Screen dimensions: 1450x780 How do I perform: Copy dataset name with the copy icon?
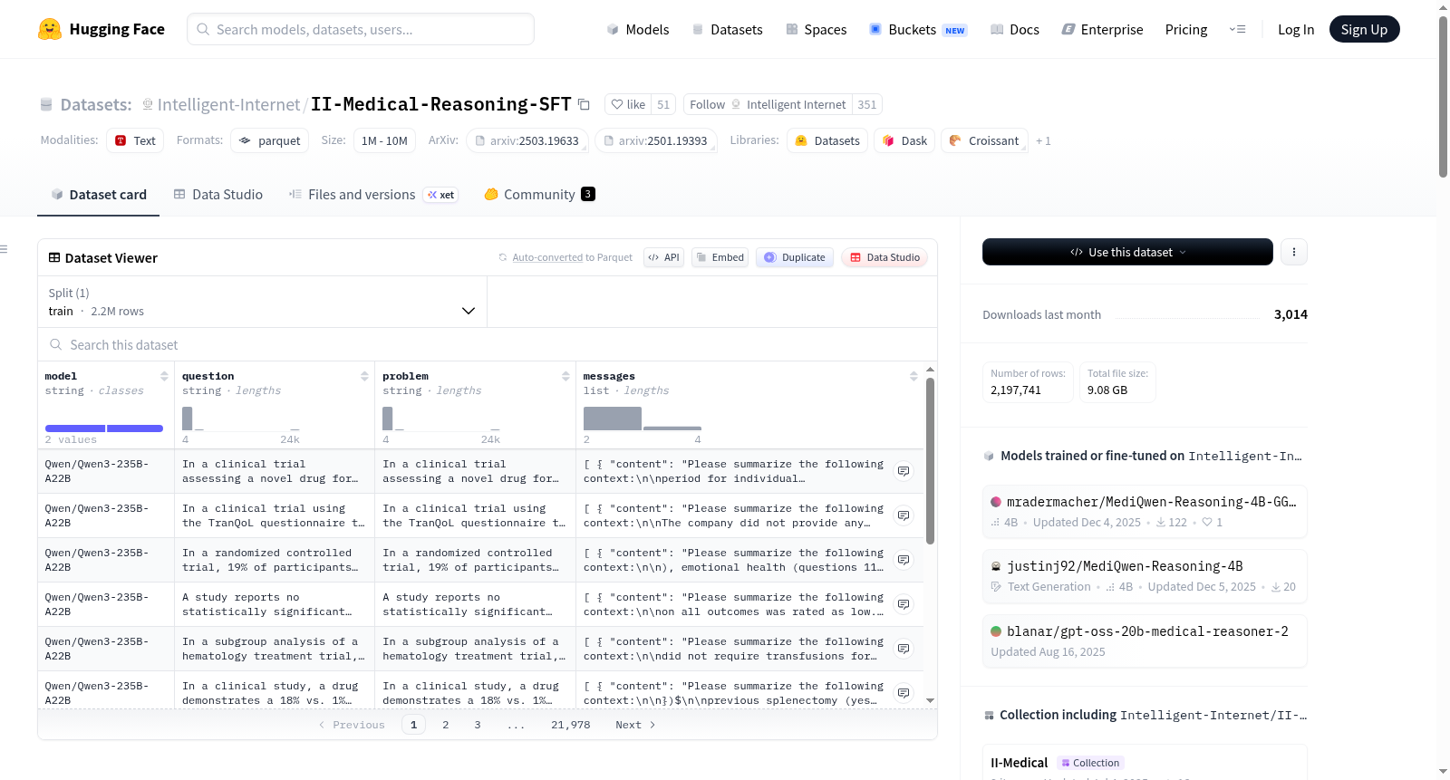[584, 104]
